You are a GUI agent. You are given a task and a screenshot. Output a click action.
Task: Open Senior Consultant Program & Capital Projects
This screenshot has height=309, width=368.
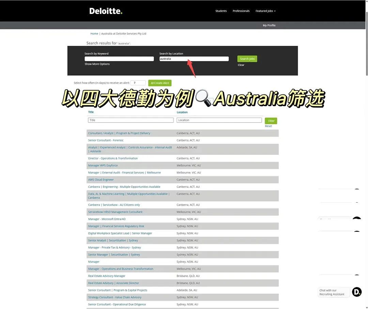(118, 290)
